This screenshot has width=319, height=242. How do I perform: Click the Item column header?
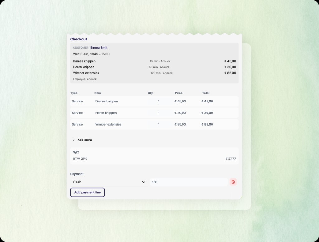[98, 93]
